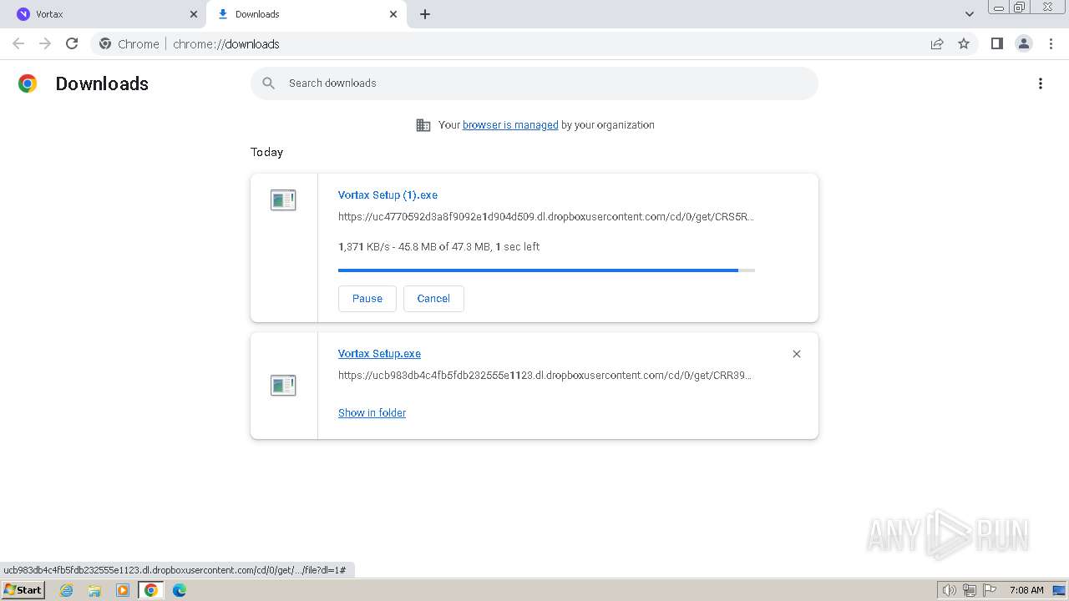
Task: Remove Vortax Setup.exe from the list
Action: (797, 354)
